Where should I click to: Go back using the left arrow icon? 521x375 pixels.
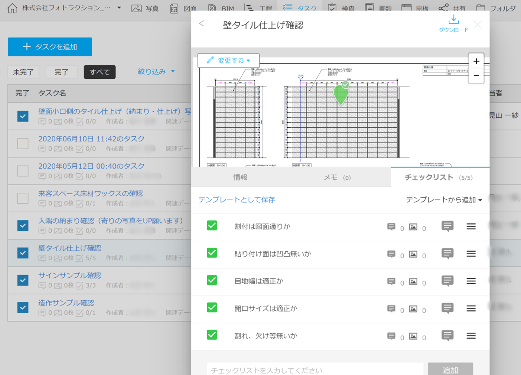pos(202,24)
